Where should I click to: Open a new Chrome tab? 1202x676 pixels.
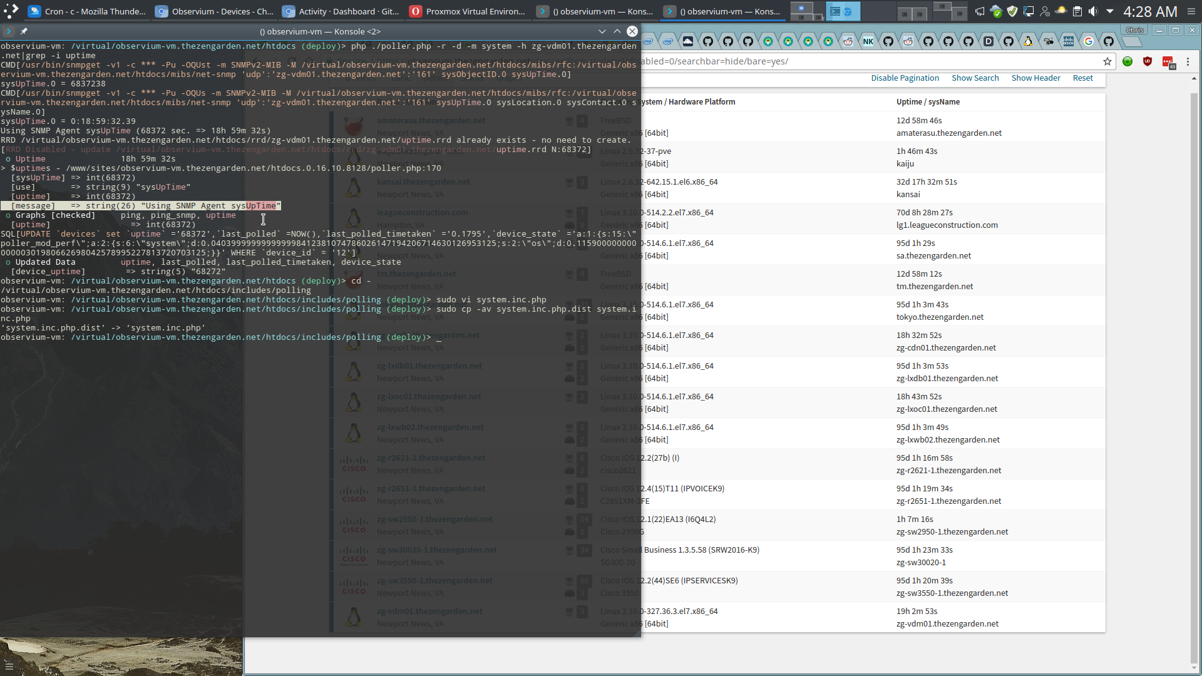pos(1132,42)
